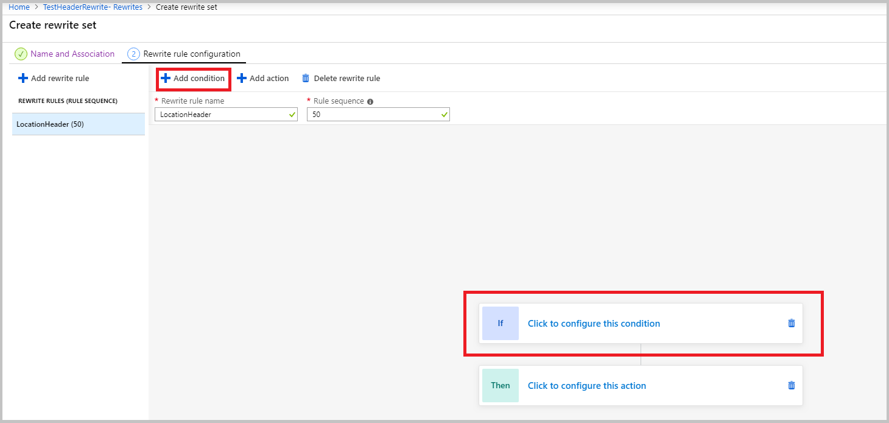The image size is (889, 423).
Task: Delete the Then action using its trash icon
Action: [791, 385]
